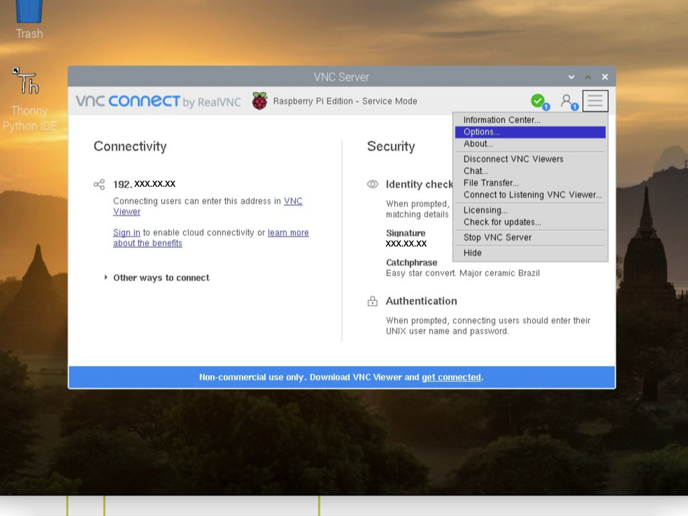This screenshot has width=688, height=516.
Task: Click the VNC Server title bar text
Action: pyautogui.click(x=341, y=77)
